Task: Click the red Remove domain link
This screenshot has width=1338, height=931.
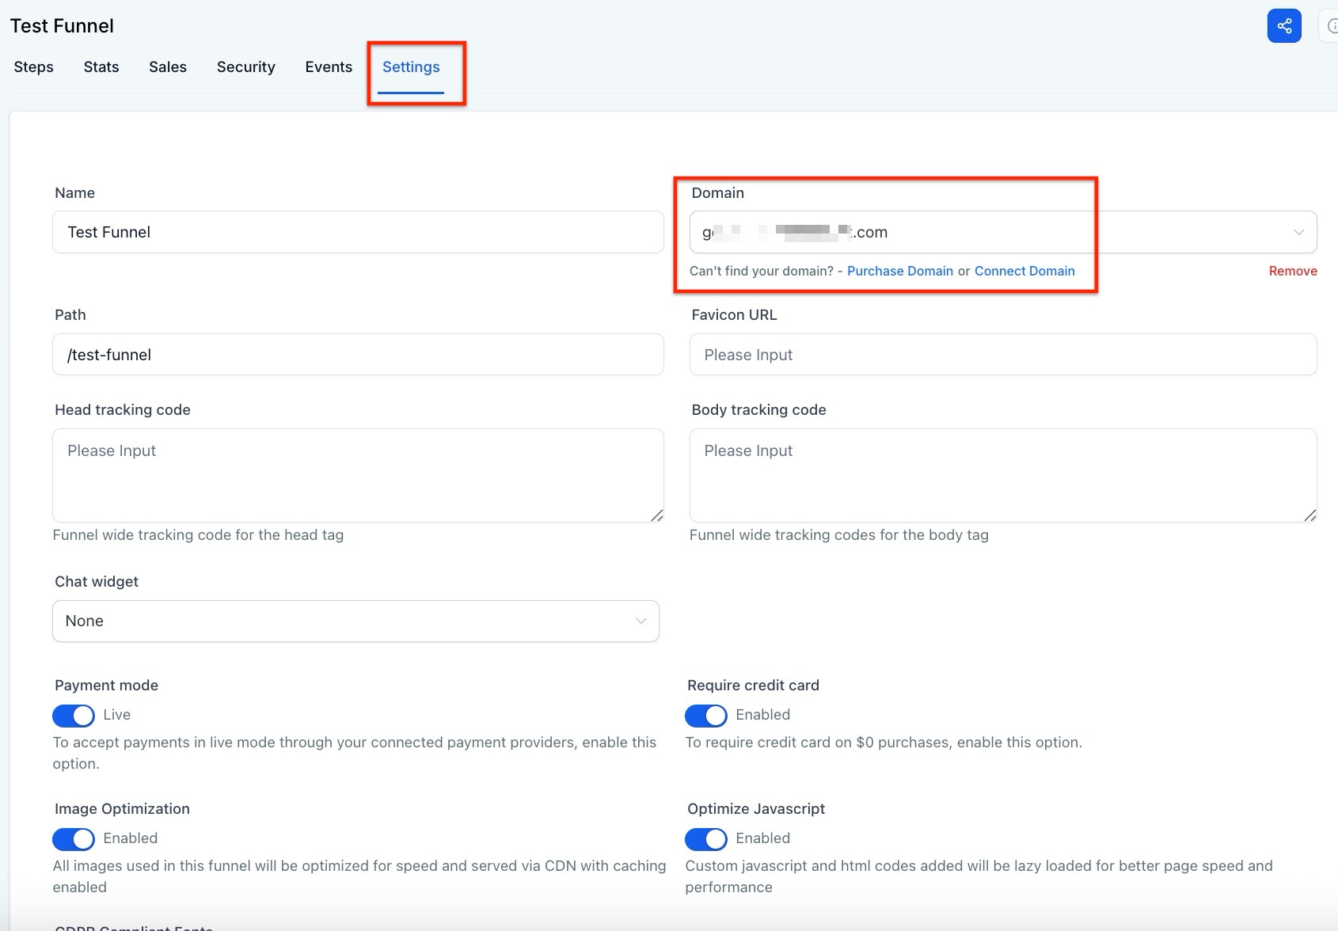Action: click(x=1292, y=272)
